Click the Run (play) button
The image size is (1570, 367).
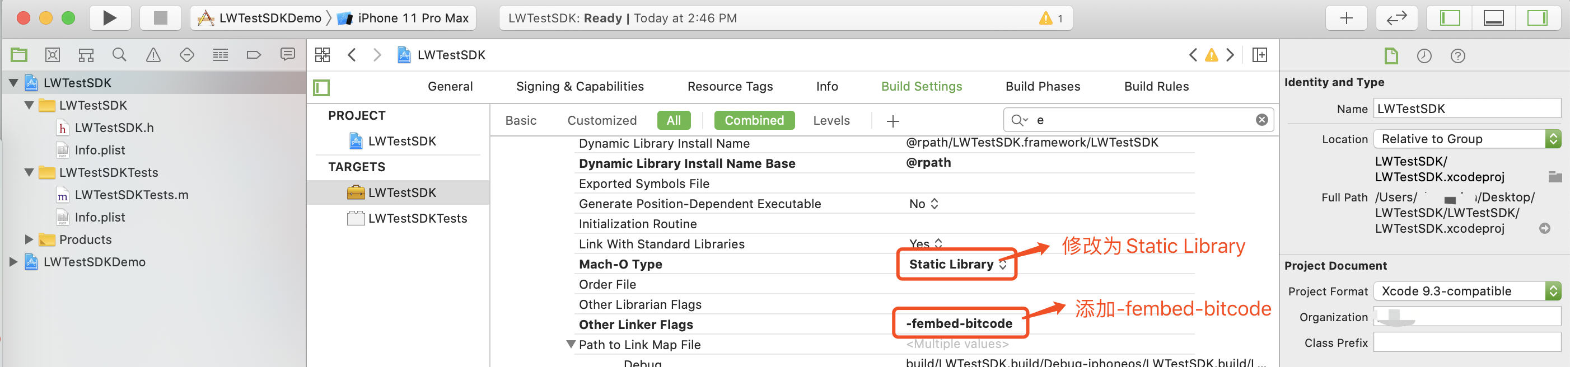pyautogui.click(x=110, y=18)
